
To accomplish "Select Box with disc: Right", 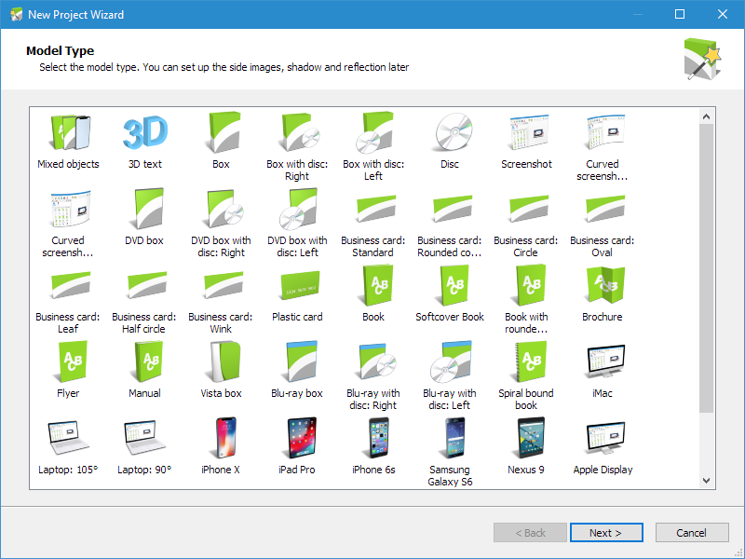I will pyautogui.click(x=297, y=147).
